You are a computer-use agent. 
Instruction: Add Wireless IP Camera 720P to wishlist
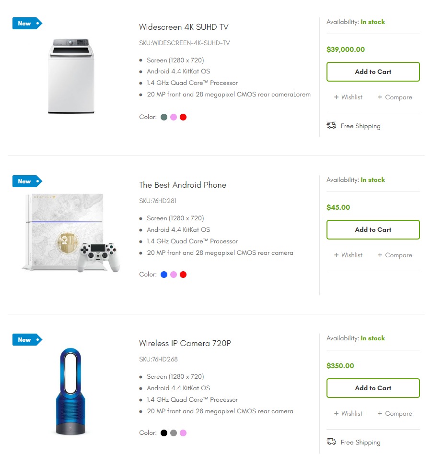point(349,414)
